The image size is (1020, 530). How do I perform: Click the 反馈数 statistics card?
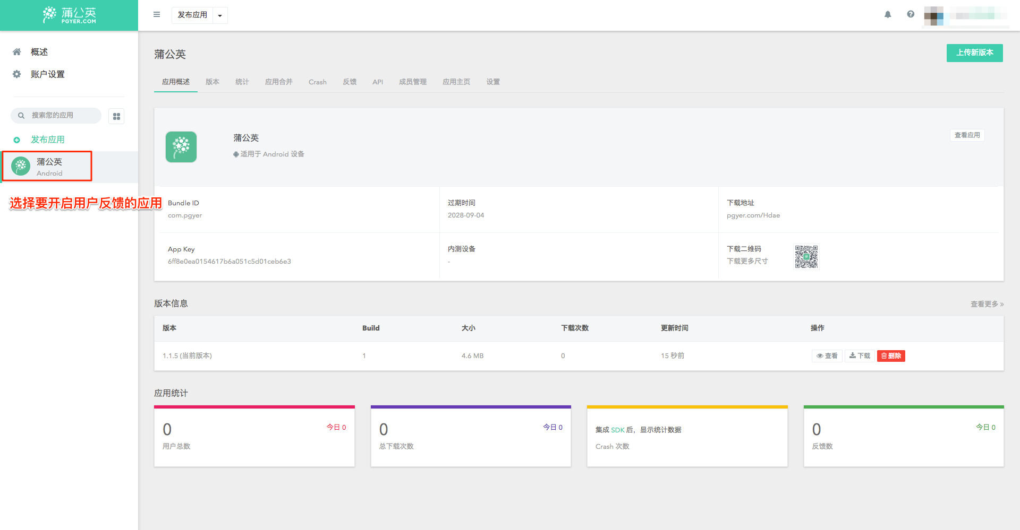coord(904,437)
